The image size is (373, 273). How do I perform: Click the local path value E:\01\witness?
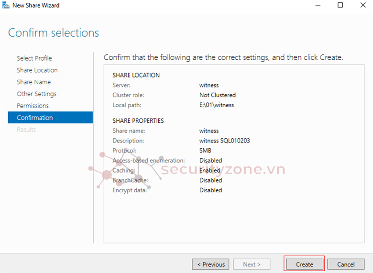tap(217, 105)
